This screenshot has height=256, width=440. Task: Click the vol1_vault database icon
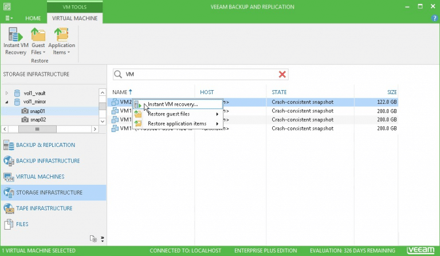17,93
